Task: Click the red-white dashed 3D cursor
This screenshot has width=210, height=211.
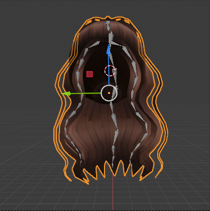Action: [x=110, y=71]
